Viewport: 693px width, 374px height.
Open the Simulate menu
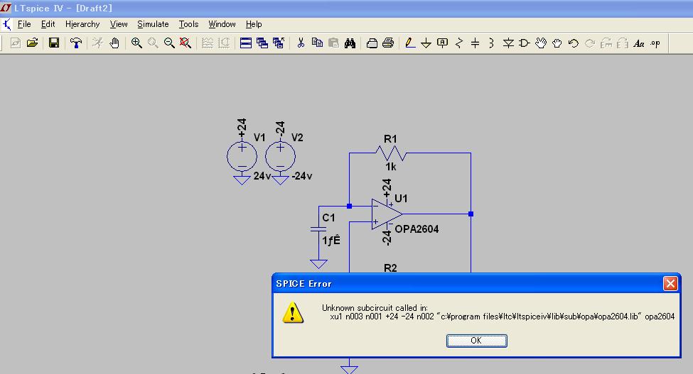153,24
